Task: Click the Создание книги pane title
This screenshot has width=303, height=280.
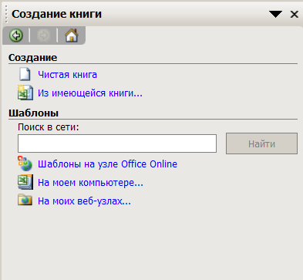Action: click(x=56, y=14)
